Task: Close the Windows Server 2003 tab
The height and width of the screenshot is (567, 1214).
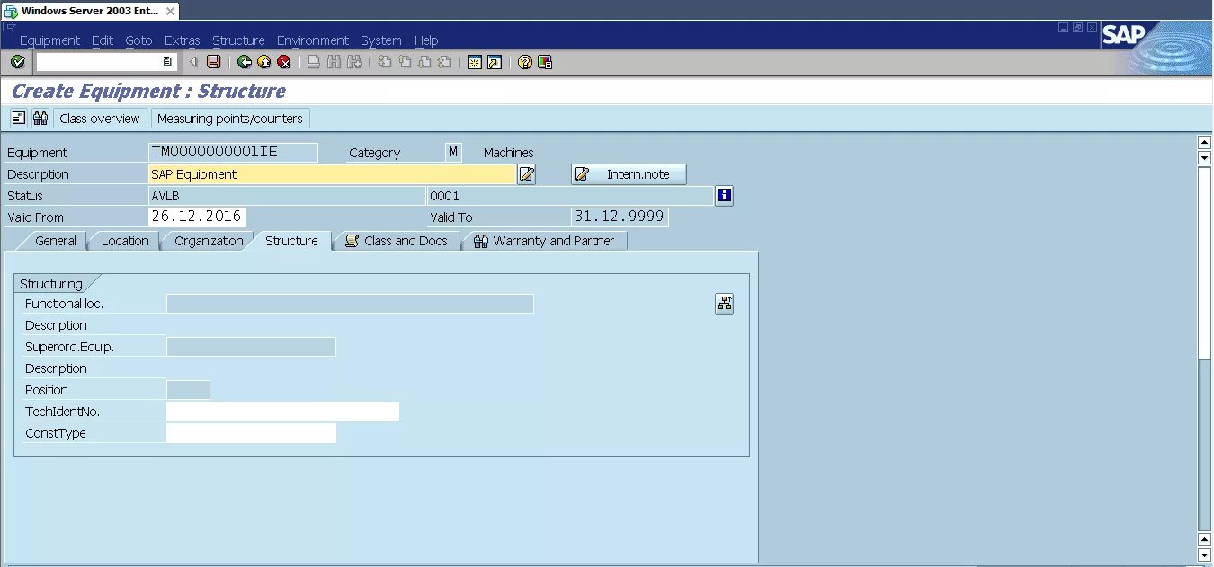Action: point(170,12)
